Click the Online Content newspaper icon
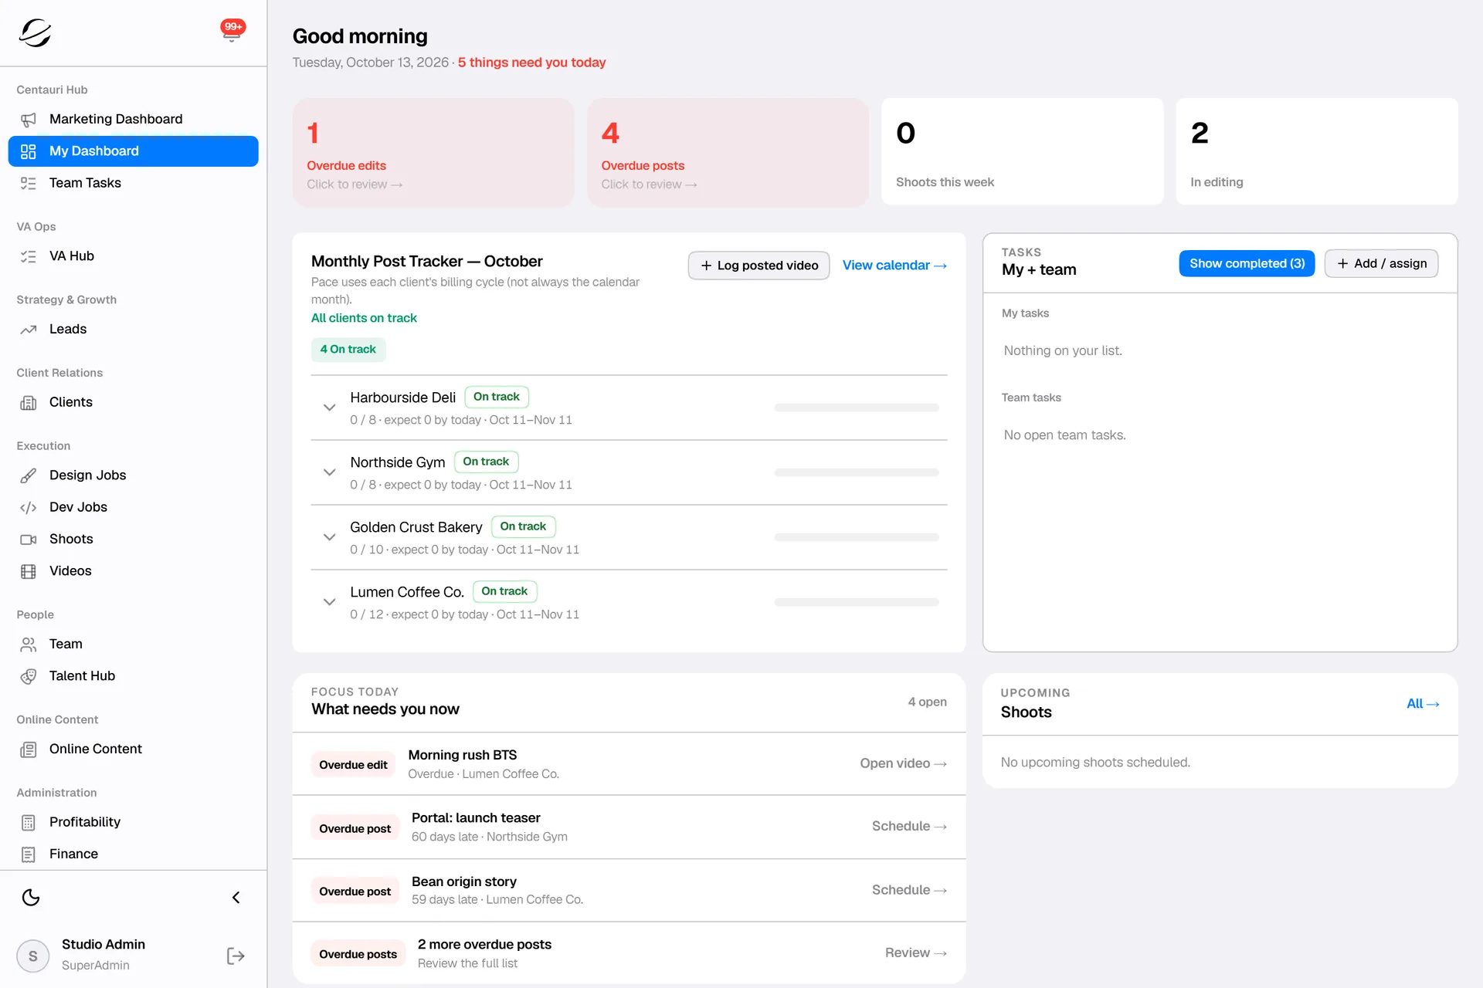 point(29,749)
